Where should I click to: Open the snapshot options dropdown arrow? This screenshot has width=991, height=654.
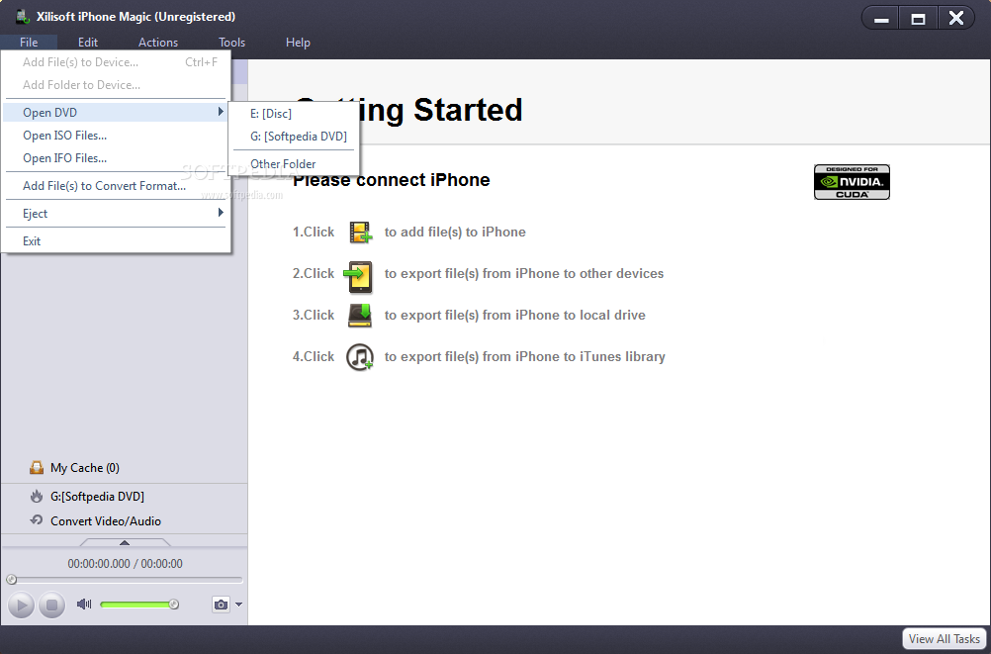tap(238, 605)
